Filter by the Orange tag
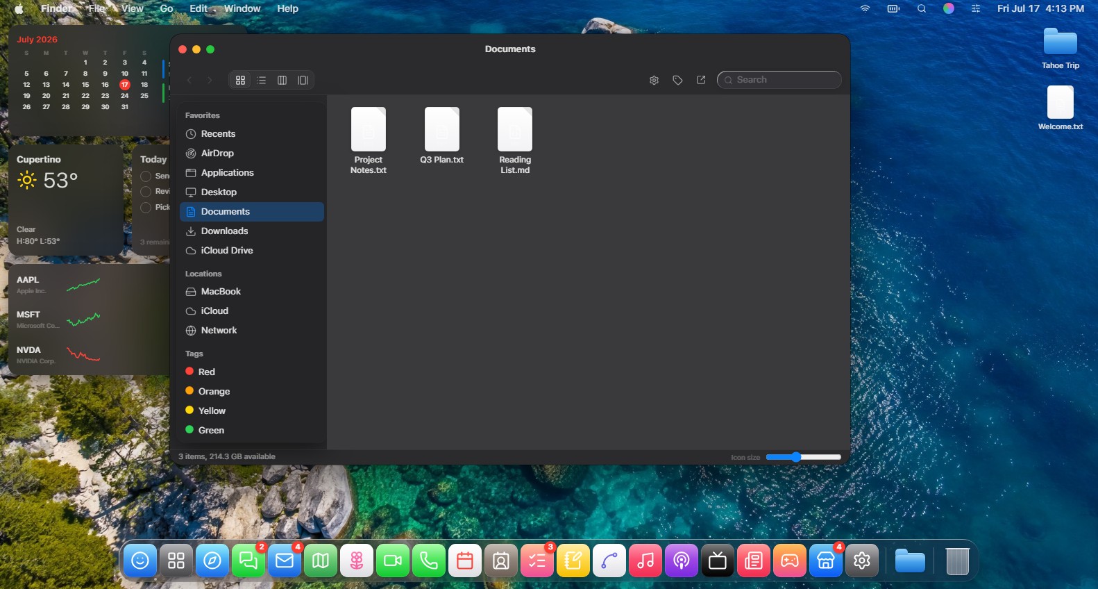The height and width of the screenshot is (589, 1098). pos(251,391)
